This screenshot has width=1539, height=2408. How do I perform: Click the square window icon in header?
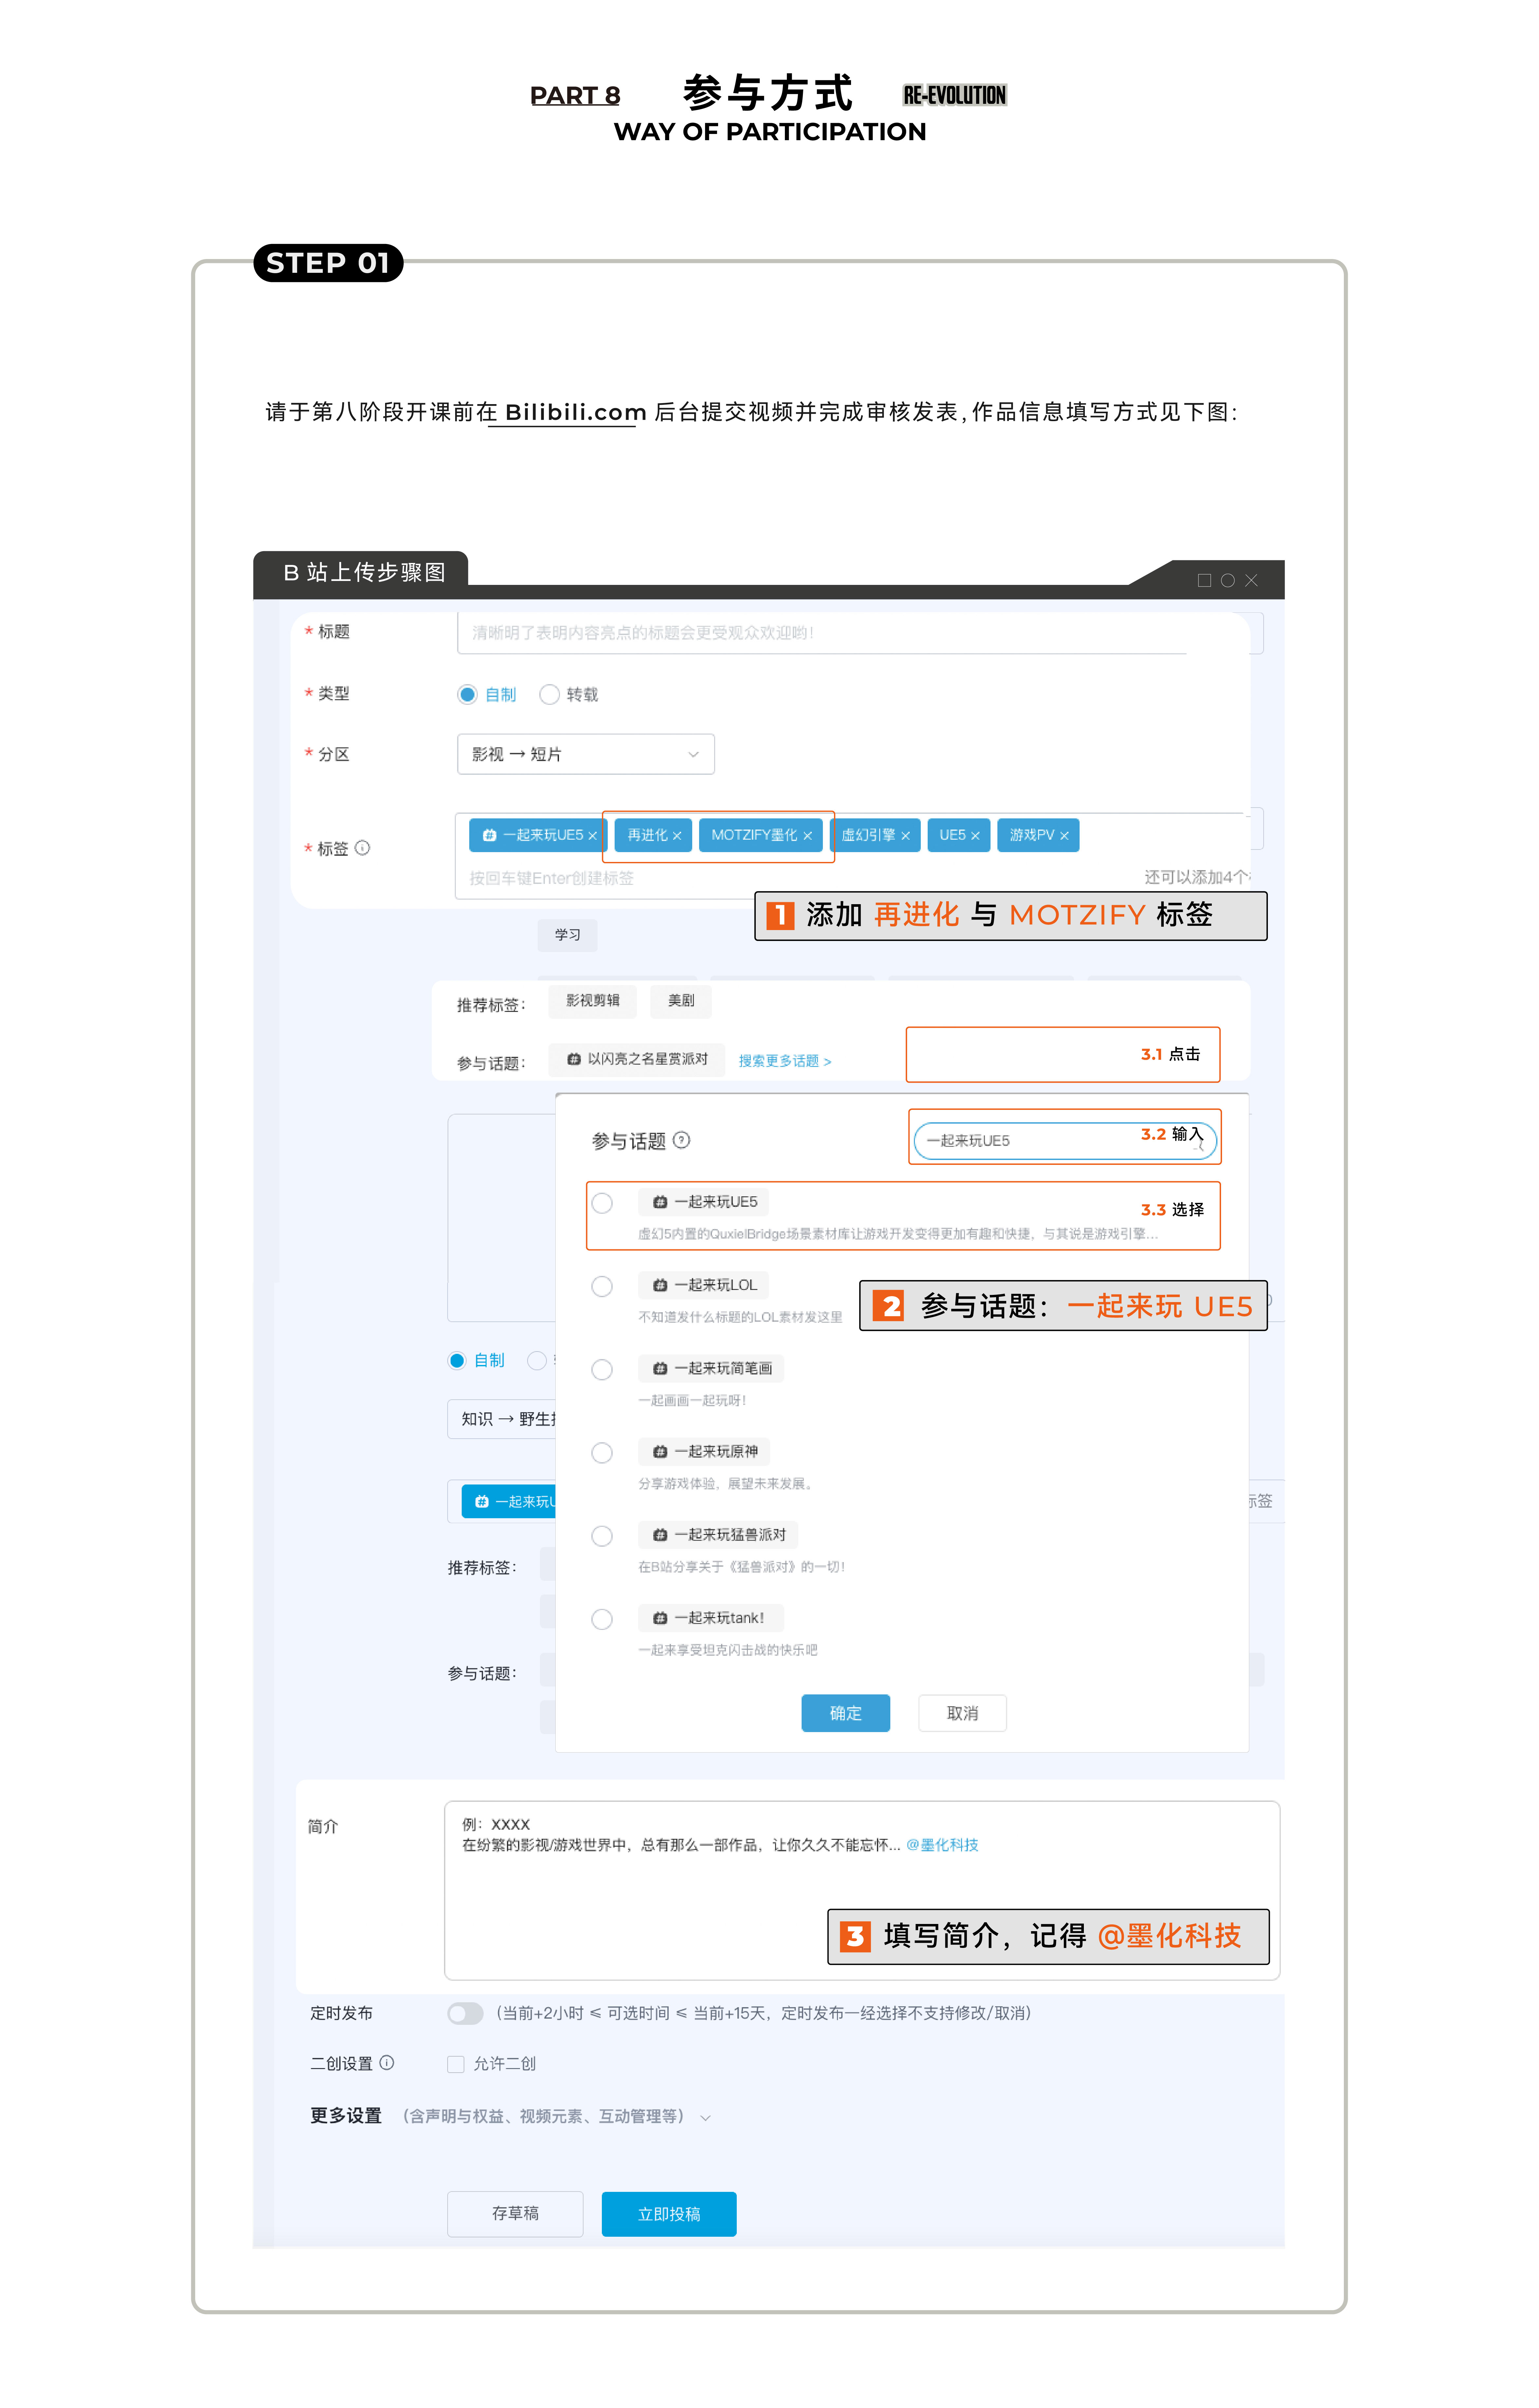tap(1204, 580)
